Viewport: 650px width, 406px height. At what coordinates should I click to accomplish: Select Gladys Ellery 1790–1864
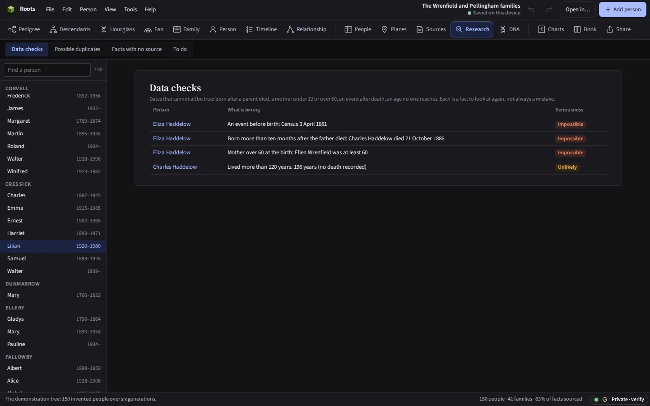pyautogui.click(x=53, y=319)
